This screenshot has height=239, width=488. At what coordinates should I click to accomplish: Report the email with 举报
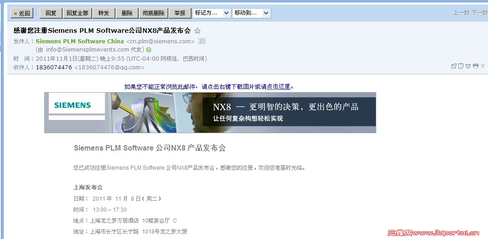[x=180, y=13]
